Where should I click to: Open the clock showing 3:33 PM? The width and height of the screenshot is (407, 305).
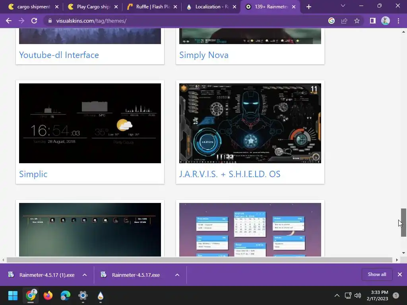coord(378,295)
